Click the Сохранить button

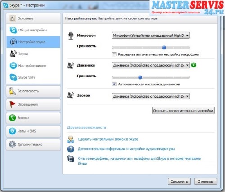click(x=179, y=181)
